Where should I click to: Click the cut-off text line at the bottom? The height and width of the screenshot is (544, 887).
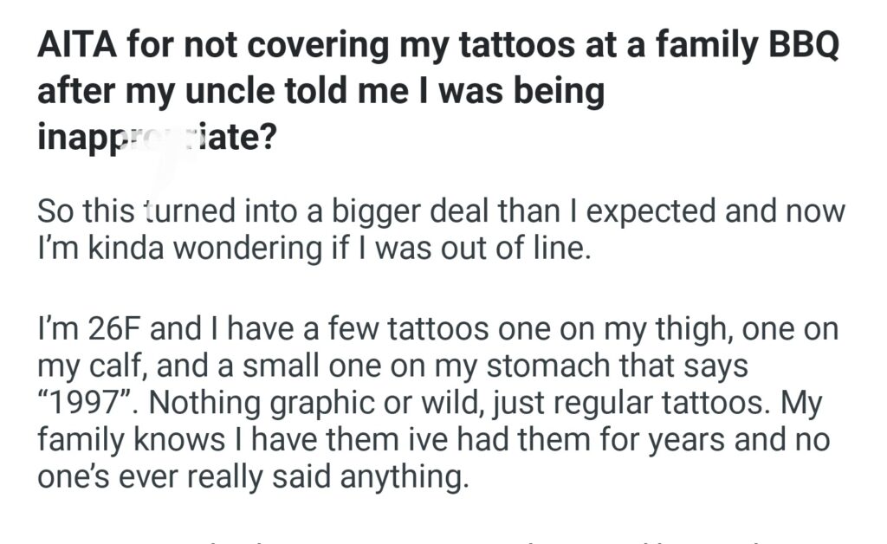tap(433, 539)
